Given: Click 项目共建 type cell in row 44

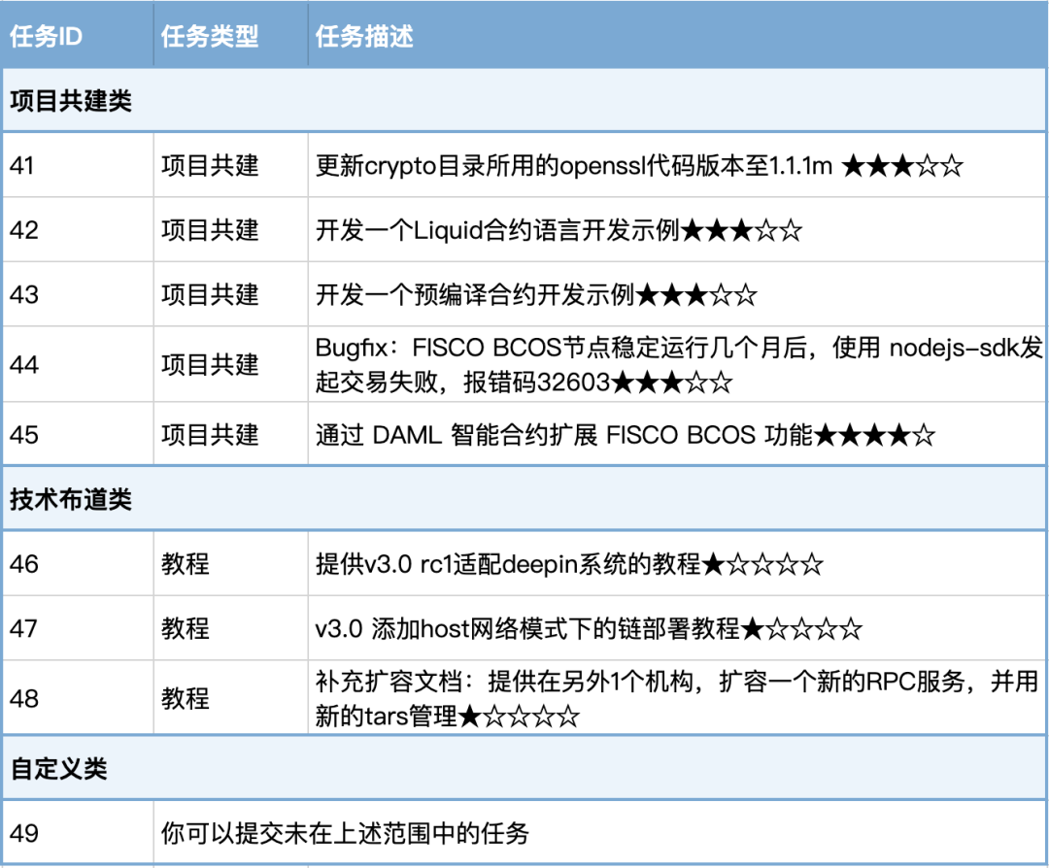Looking at the screenshot, I should point(231,364).
